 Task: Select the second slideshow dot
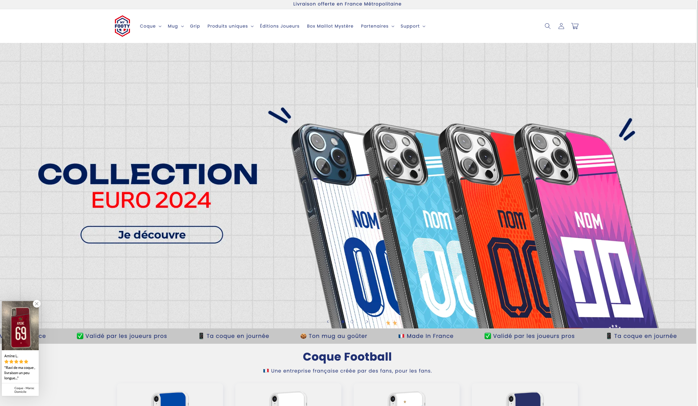pyautogui.click(x=352, y=322)
